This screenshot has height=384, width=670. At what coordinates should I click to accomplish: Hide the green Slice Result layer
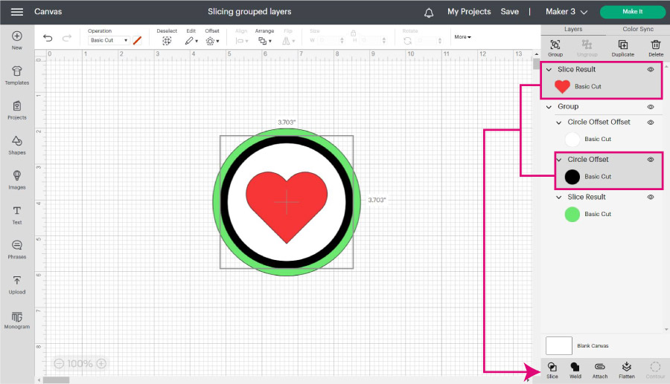click(x=651, y=197)
